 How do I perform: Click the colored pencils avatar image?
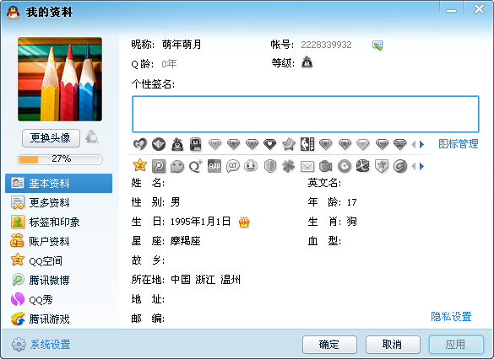60,79
